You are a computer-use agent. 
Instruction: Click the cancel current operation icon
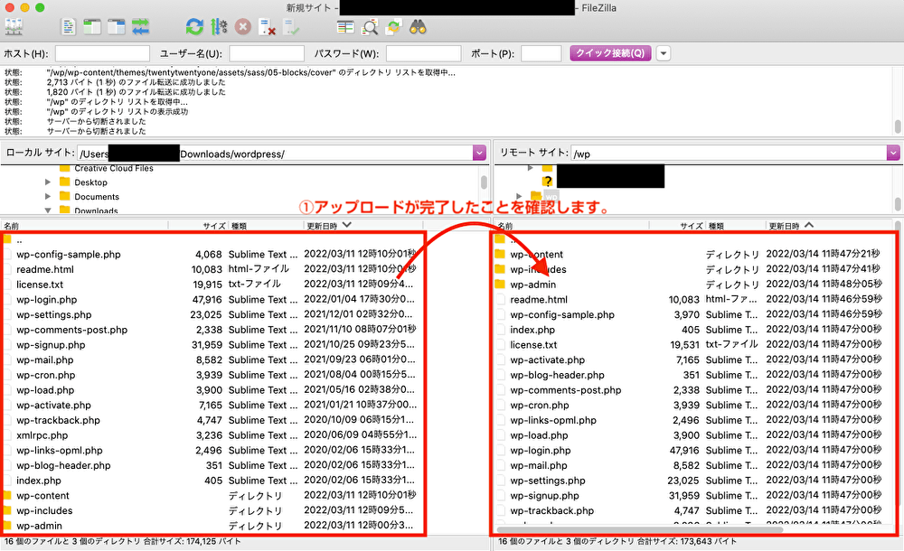(x=243, y=27)
